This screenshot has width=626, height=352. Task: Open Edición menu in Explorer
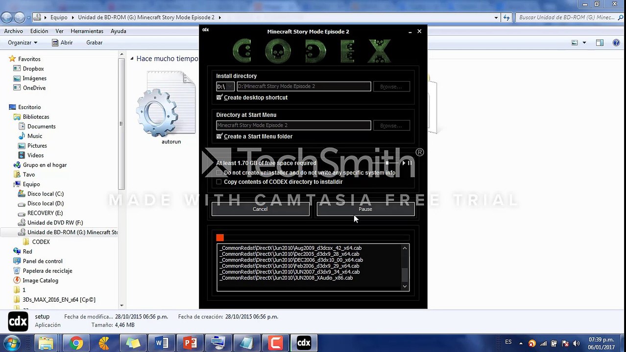point(39,31)
